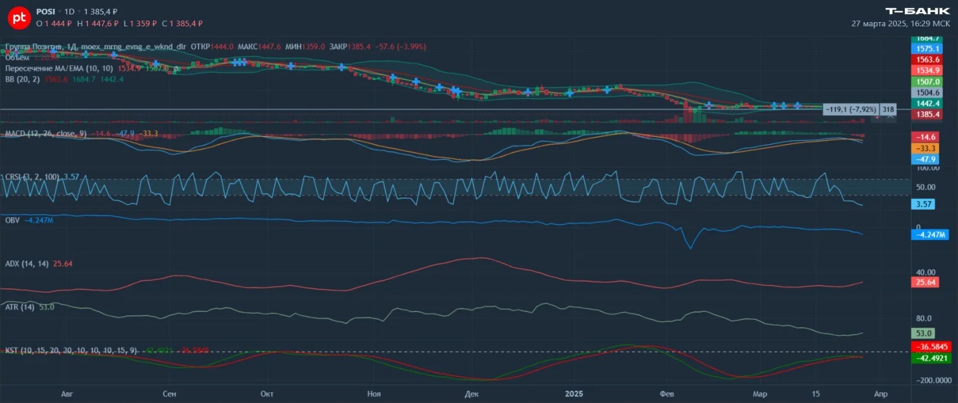Click the Объем volume legend label
958x403 pixels.
pos(17,57)
